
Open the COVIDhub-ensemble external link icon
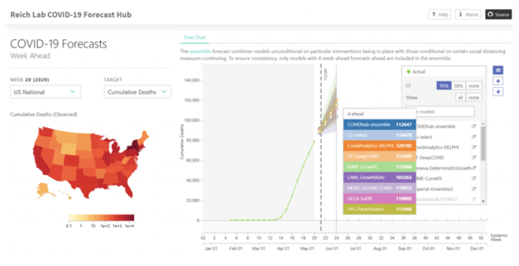tap(473, 126)
